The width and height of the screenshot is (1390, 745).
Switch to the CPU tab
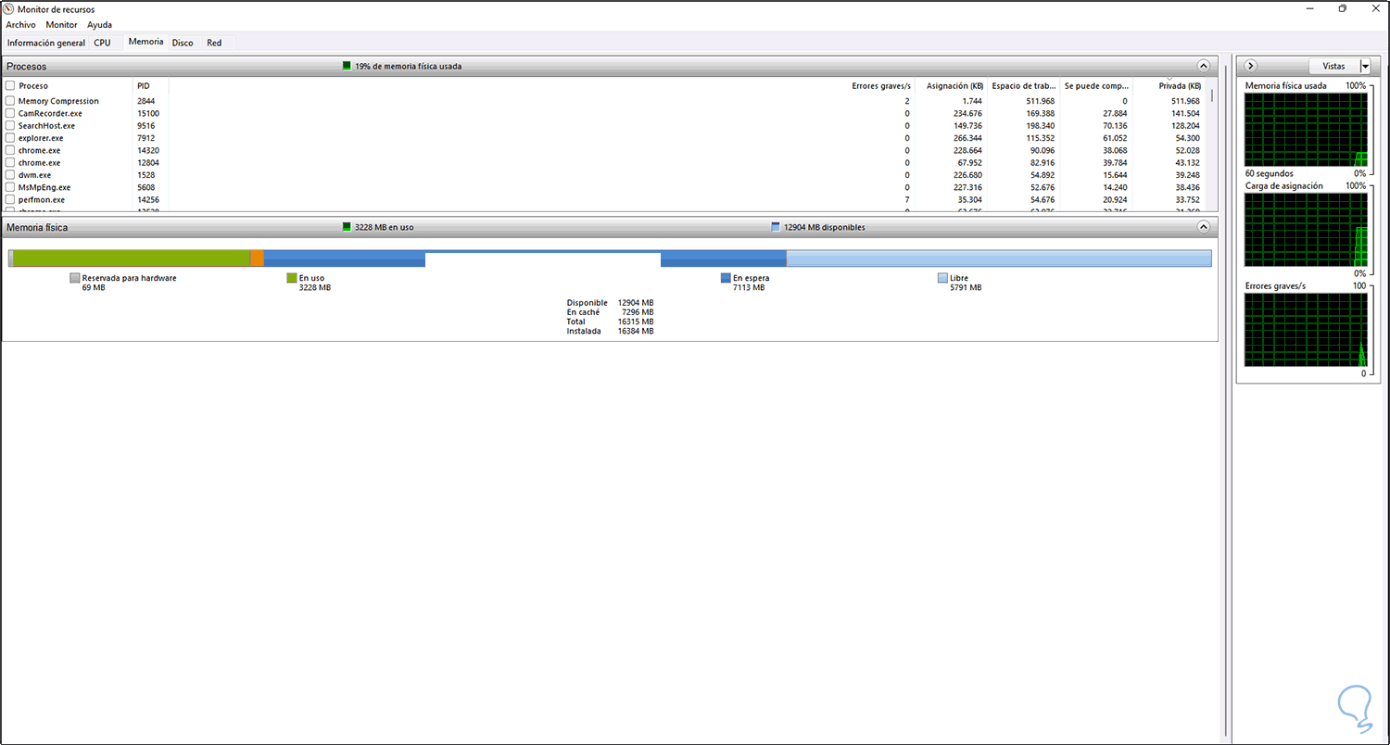click(x=102, y=43)
